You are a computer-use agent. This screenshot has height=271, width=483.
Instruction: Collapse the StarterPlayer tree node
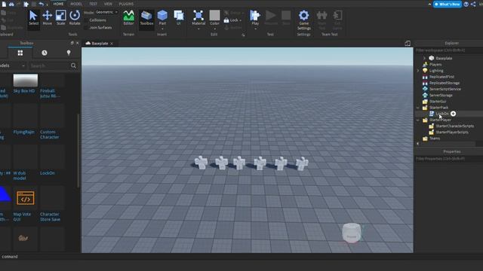pyautogui.click(x=418, y=120)
